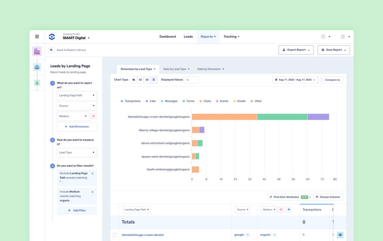Open the hamburger menu icon

tap(37, 36)
